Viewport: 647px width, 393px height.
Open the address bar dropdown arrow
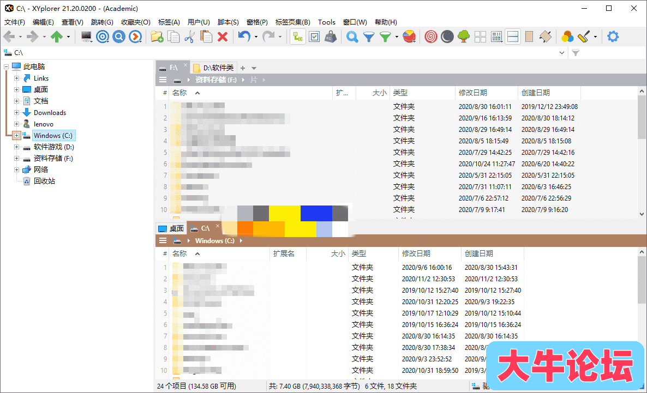[x=561, y=53]
